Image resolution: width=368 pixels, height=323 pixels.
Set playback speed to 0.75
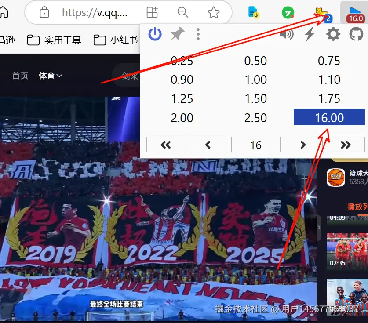point(329,61)
